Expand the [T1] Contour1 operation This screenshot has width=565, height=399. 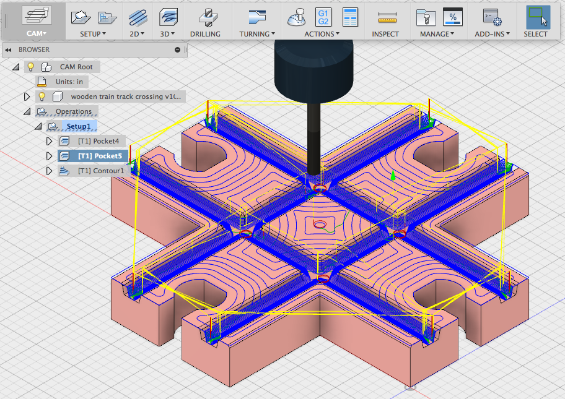[x=49, y=171]
